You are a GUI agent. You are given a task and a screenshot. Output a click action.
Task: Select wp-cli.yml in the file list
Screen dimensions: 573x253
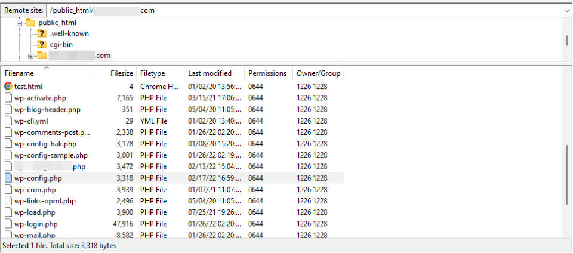(x=31, y=121)
